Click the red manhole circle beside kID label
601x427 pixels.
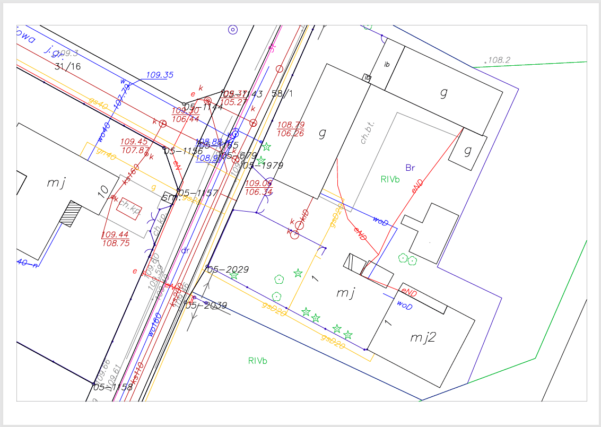(299, 225)
